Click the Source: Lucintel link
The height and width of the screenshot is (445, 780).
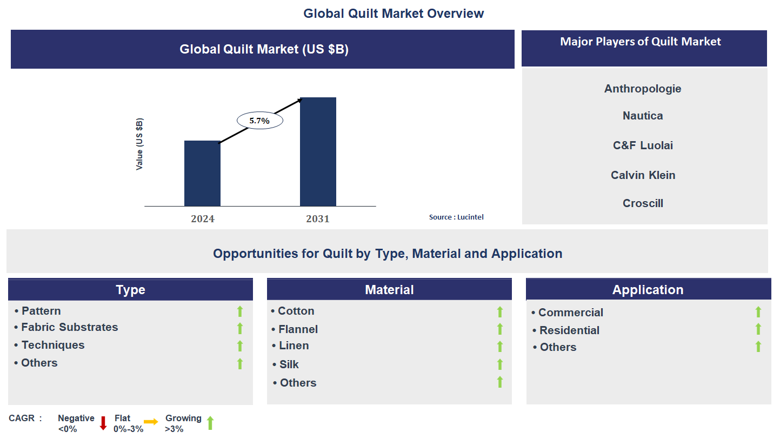456,217
